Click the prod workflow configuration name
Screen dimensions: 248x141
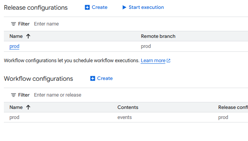pyautogui.click(x=14, y=117)
